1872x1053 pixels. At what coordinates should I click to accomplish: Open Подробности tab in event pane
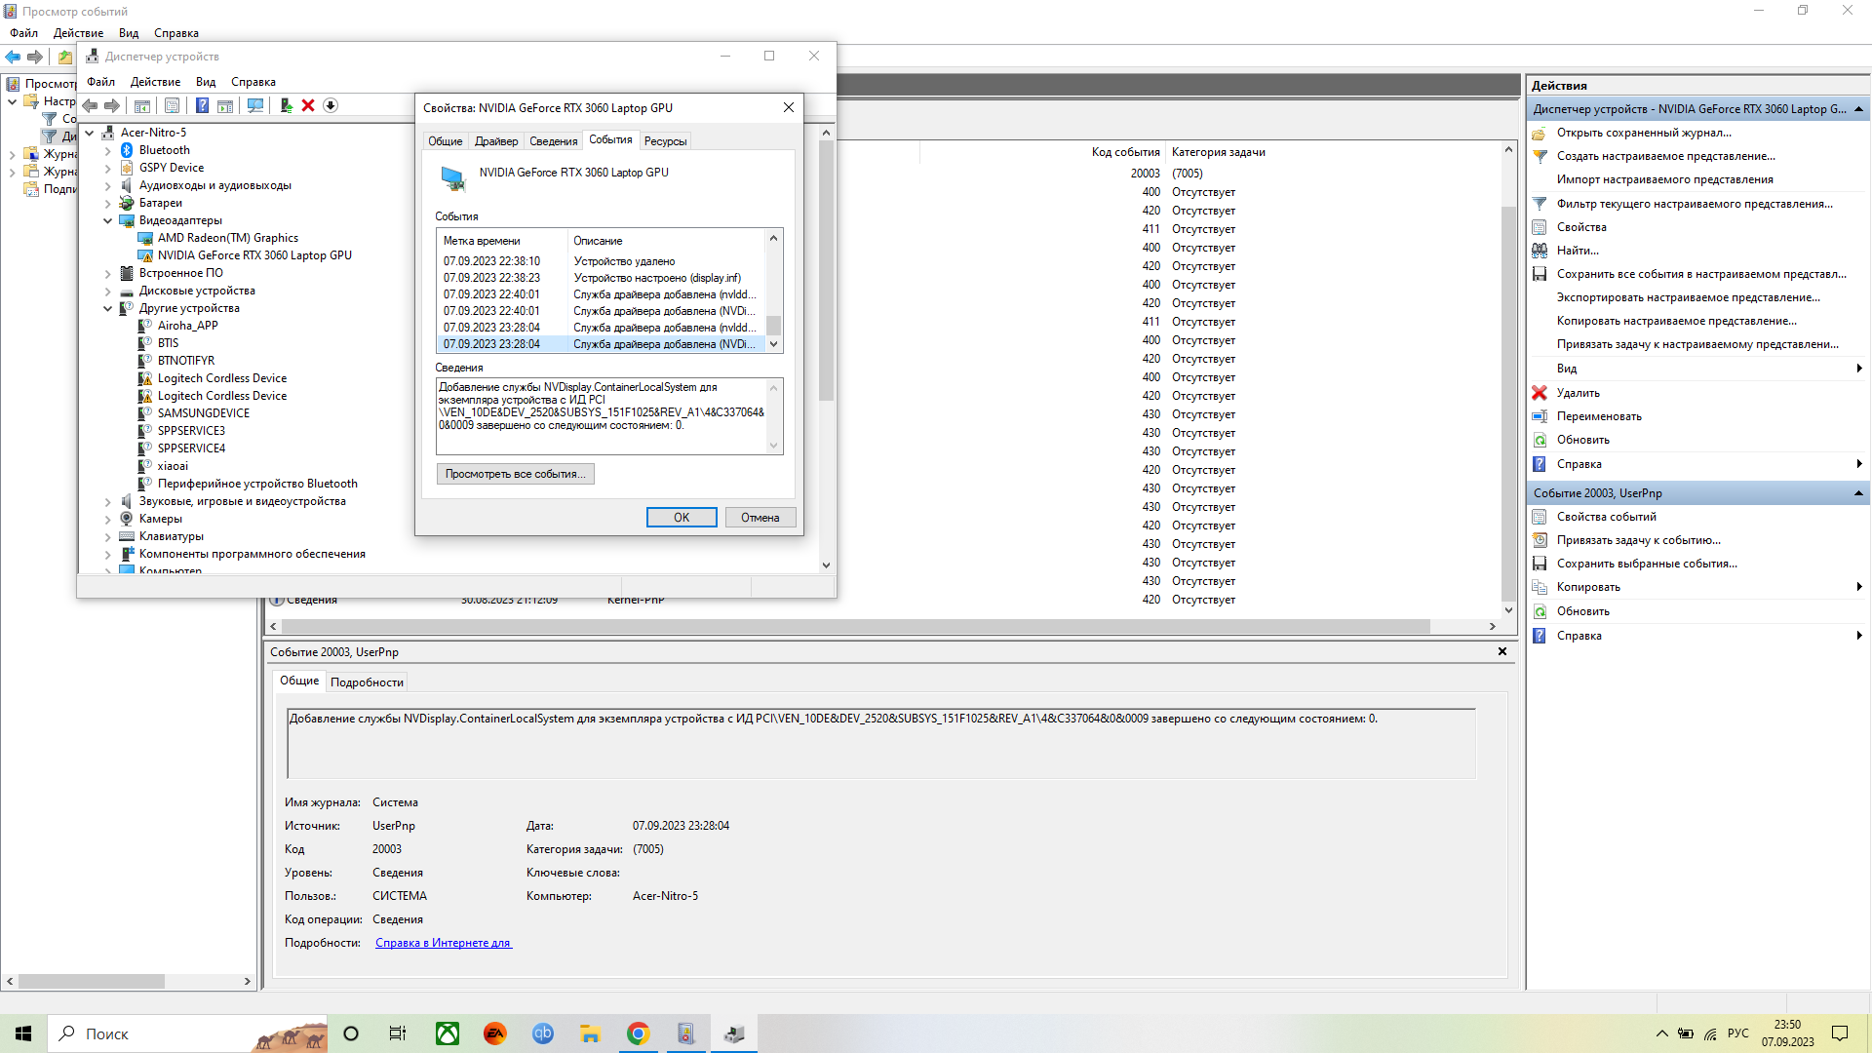(x=367, y=682)
